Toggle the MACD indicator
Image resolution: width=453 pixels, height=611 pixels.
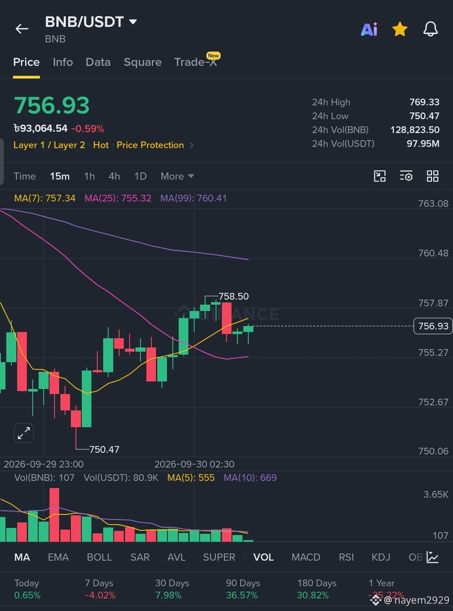coord(306,557)
